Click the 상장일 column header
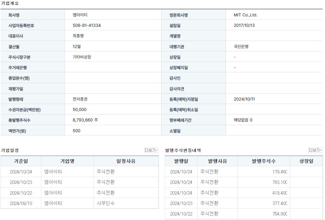The height and width of the screenshot is (220, 325). pos(306,161)
